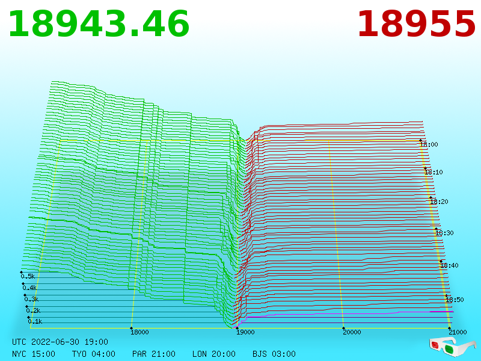481x361 pixels.
Task: Click the 18:20 time axis label
Action: tap(440, 202)
